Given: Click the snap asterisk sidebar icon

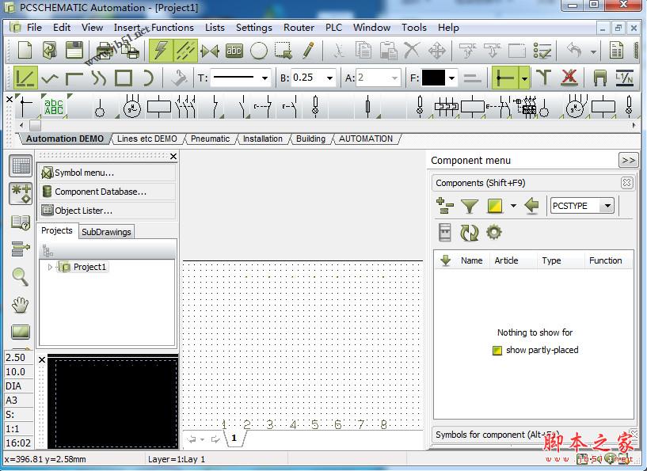Looking at the screenshot, I should pos(21,193).
